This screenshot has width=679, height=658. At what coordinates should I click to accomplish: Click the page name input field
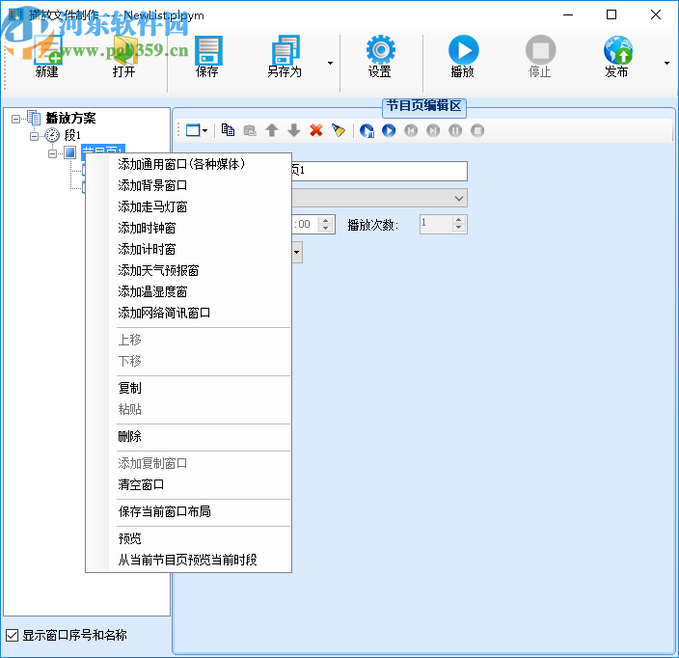pyautogui.click(x=379, y=171)
